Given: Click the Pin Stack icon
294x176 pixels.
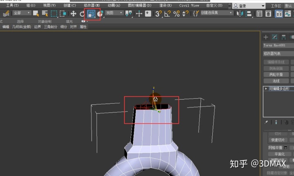Looking at the screenshot, I should coord(266,122).
